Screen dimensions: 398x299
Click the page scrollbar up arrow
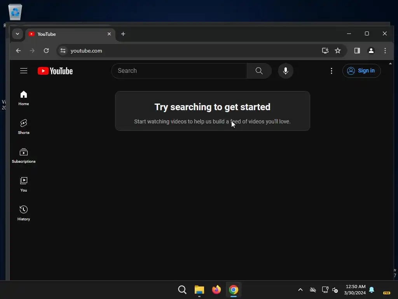(x=390, y=63)
